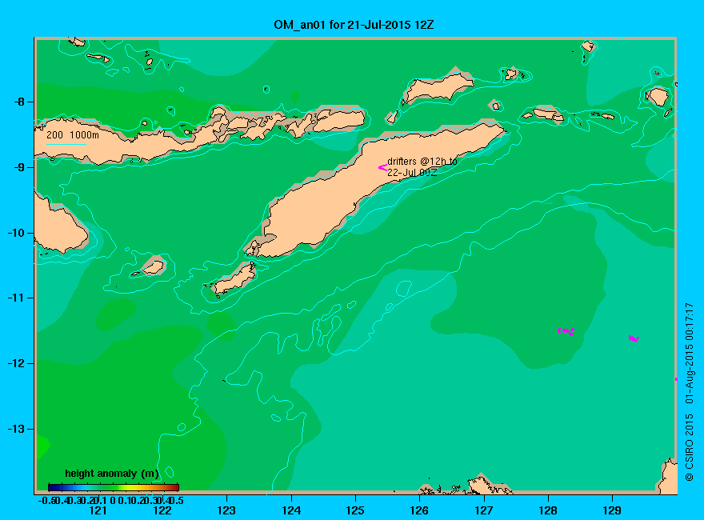Click the magenta drifter arrow beside the drifters label
Screen dimensions: 704x520
[x=382, y=167]
